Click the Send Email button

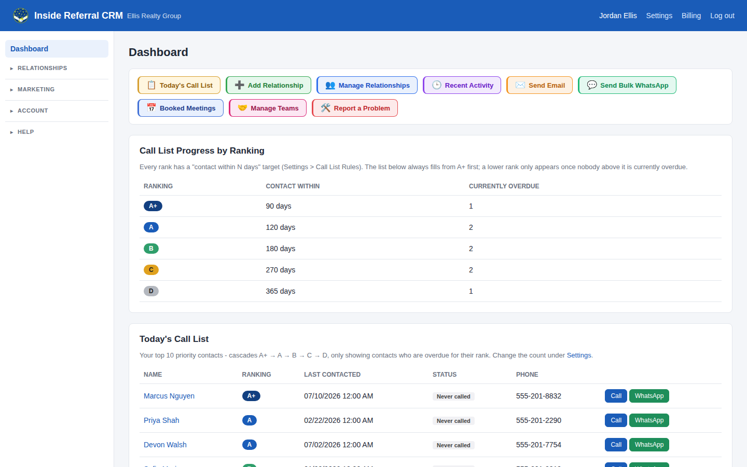pos(539,85)
